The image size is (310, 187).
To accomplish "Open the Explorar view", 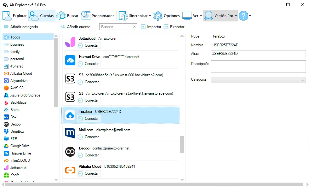I will [x=14, y=16].
